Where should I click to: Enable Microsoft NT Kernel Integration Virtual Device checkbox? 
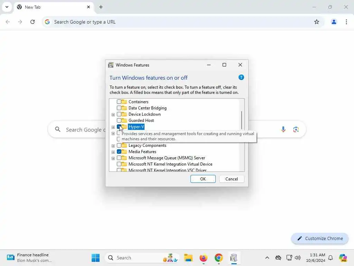[x=119, y=164]
